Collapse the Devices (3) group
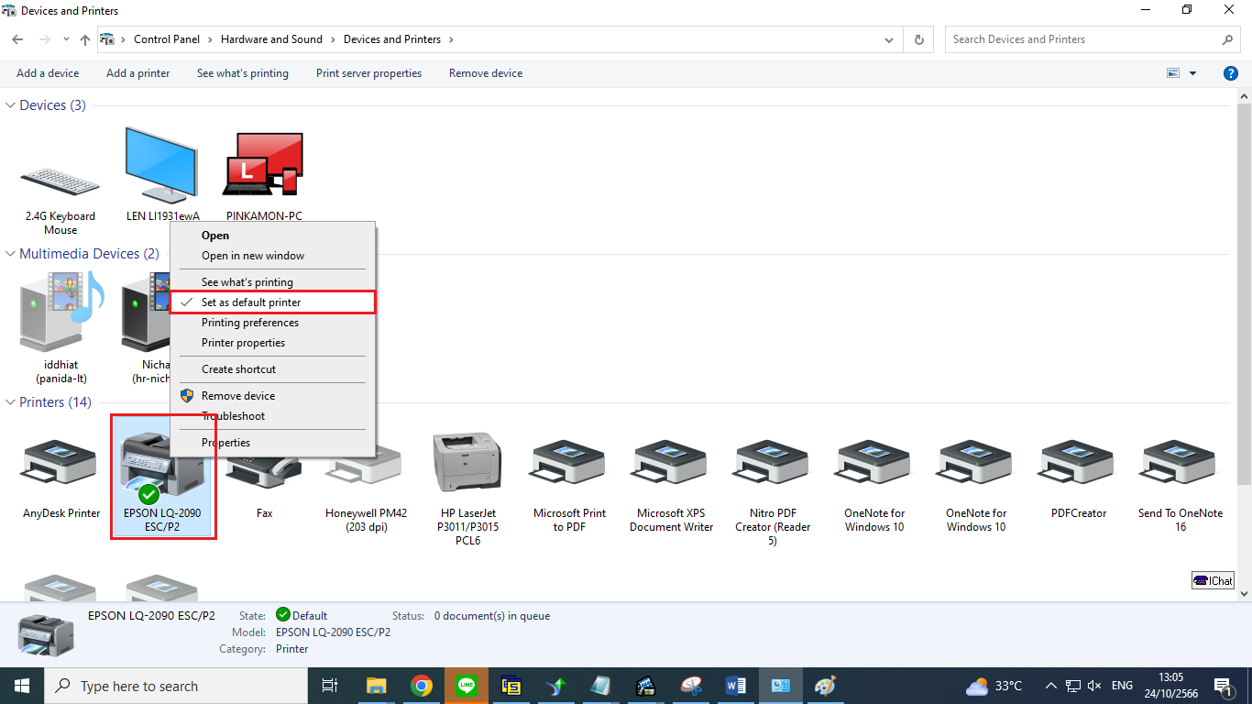Screen dimensions: 1252x704 click(11, 105)
